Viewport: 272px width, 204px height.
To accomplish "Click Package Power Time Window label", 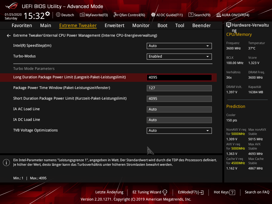I will (62, 88).
